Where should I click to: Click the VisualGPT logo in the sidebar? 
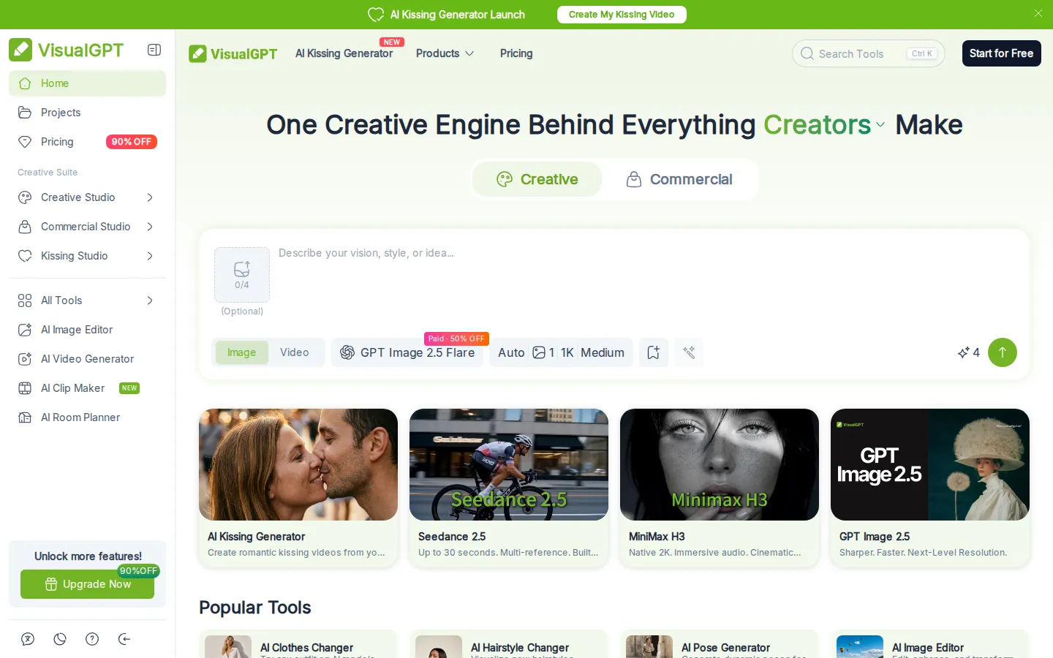coord(67,50)
